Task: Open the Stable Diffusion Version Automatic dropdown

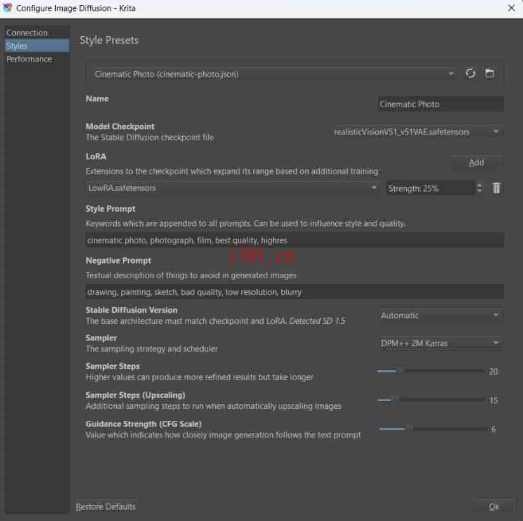Action: (x=440, y=316)
